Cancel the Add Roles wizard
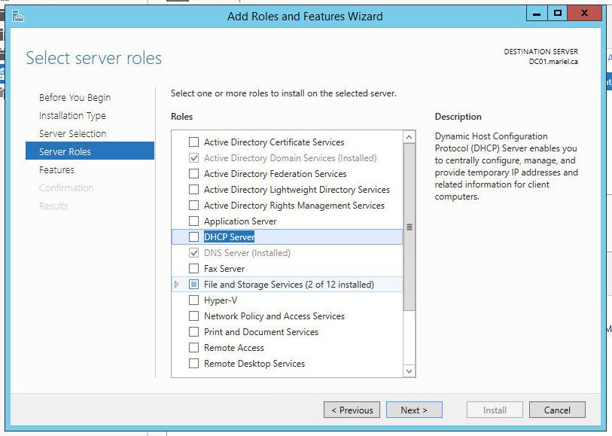Viewport: 612px width, 436px height. [x=556, y=410]
